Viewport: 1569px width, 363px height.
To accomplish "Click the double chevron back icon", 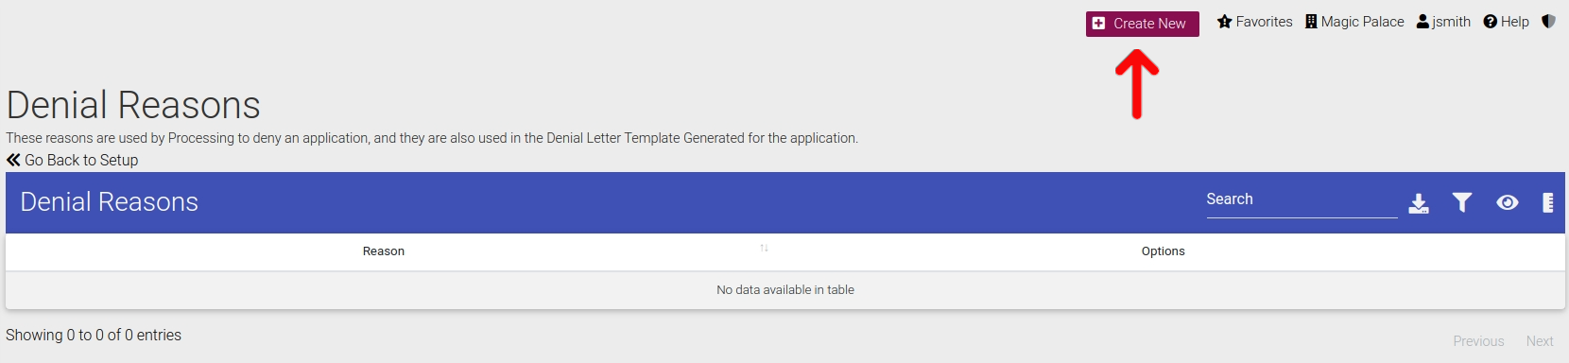I will point(13,160).
